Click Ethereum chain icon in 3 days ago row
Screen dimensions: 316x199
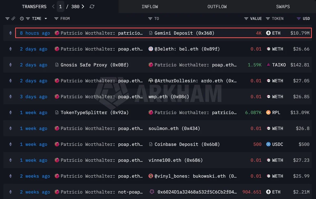(11, 97)
